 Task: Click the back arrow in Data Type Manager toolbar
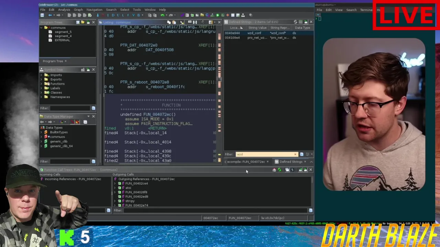pyautogui.click(x=42, y=122)
